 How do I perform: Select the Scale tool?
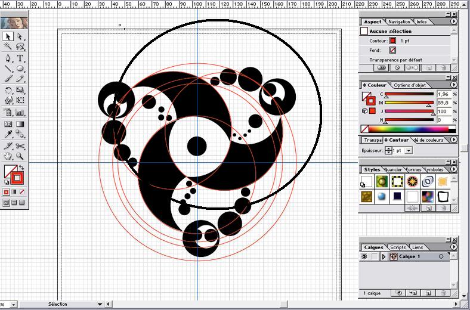tap(20, 90)
